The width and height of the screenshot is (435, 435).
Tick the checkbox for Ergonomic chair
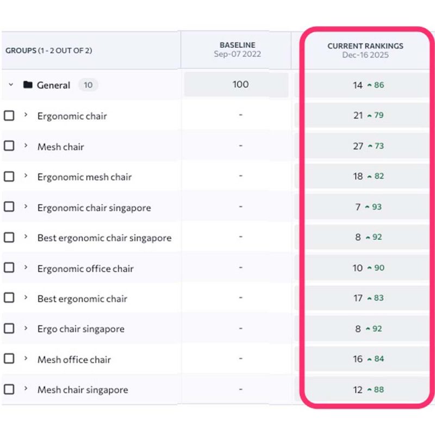click(9, 116)
